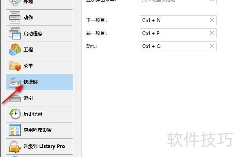Open 升级到 Listary Pro label
Image resolution: width=235 pixels, height=157 pixels.
pos(44,146)
